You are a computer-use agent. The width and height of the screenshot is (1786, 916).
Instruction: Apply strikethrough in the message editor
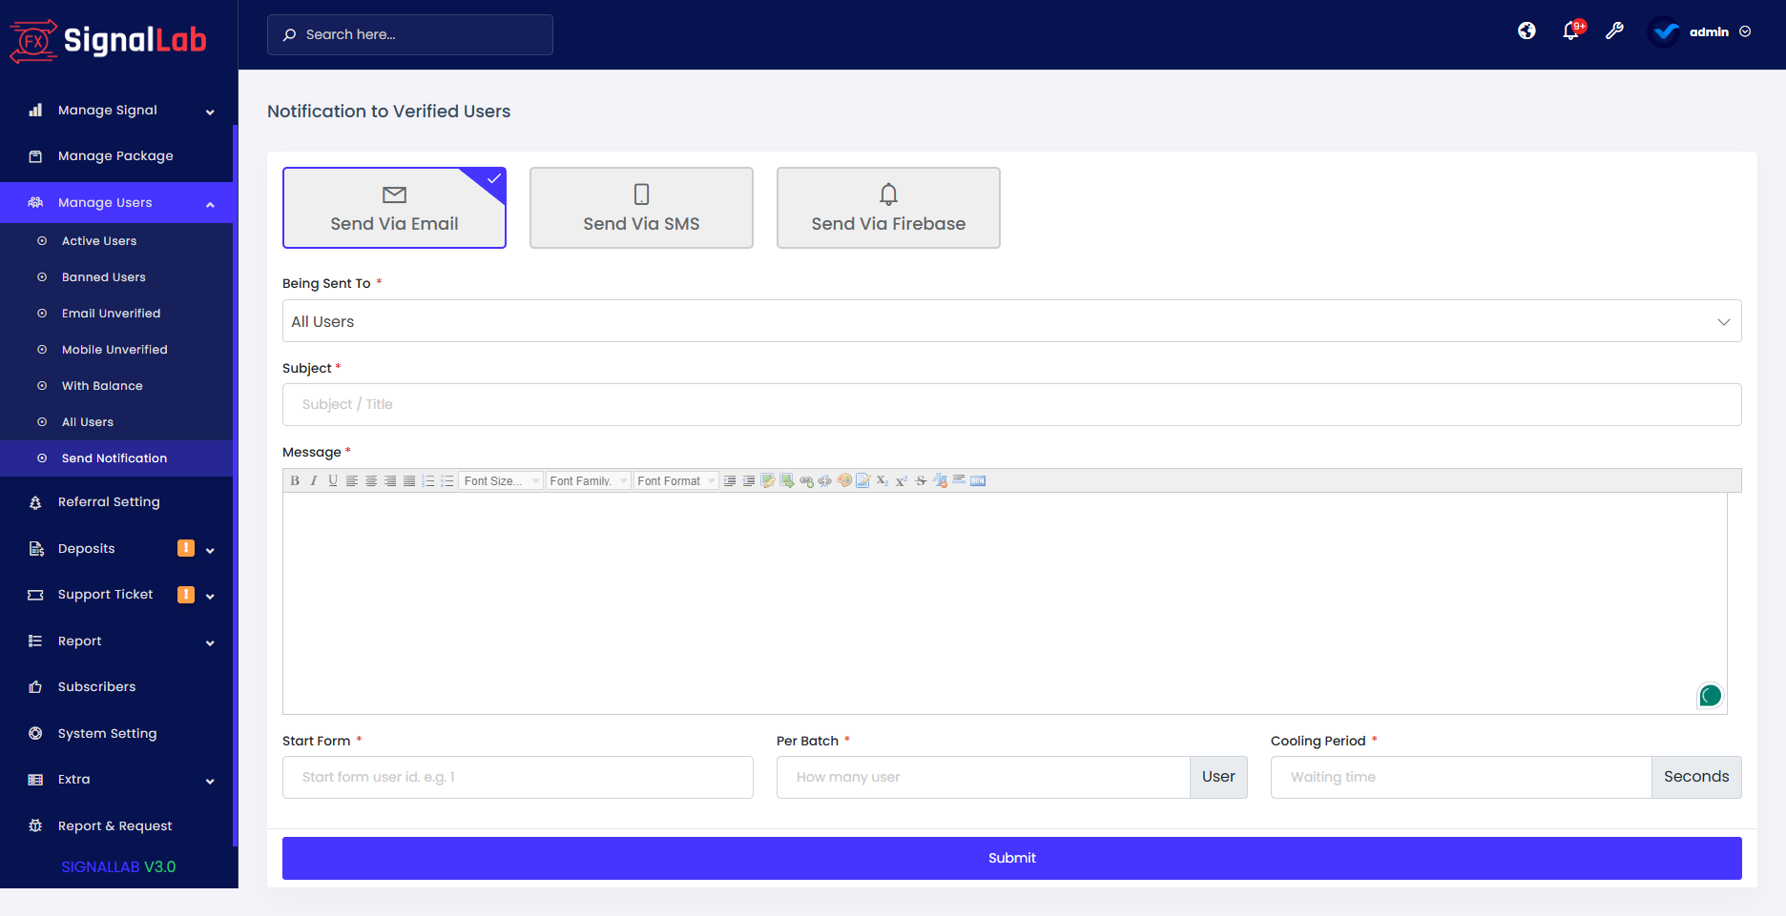tap(920, 480)
